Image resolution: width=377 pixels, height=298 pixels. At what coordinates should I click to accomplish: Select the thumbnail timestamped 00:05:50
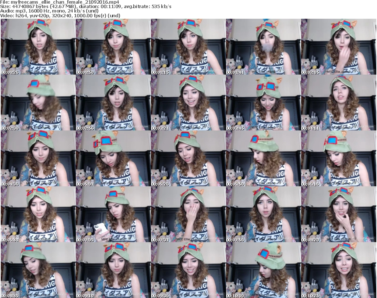click(x=264, y=158)
